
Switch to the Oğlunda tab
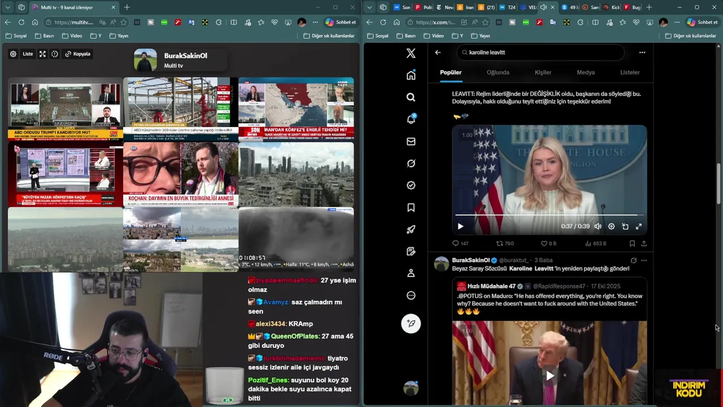(x=498, y=72)
